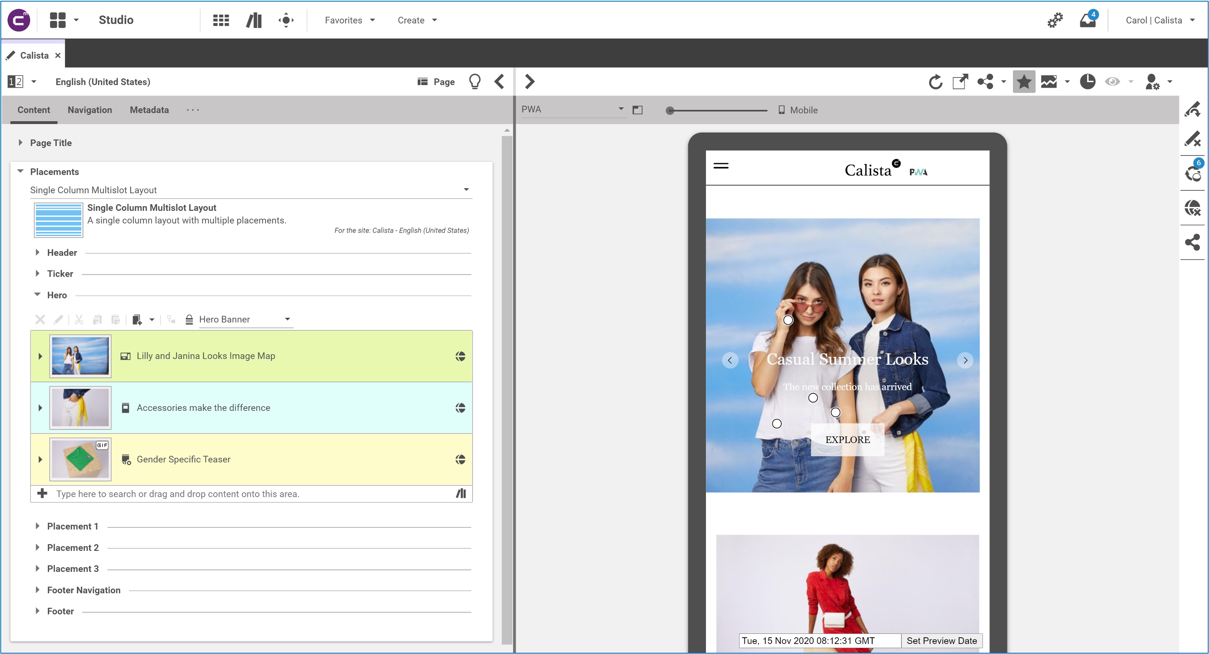
Task: Switch to the Content tab
Action: [34, 110]
